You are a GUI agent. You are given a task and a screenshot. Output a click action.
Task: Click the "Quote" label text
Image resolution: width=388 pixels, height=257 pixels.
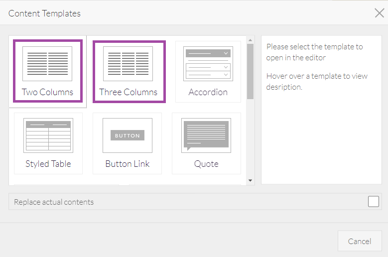pos(206,164)
